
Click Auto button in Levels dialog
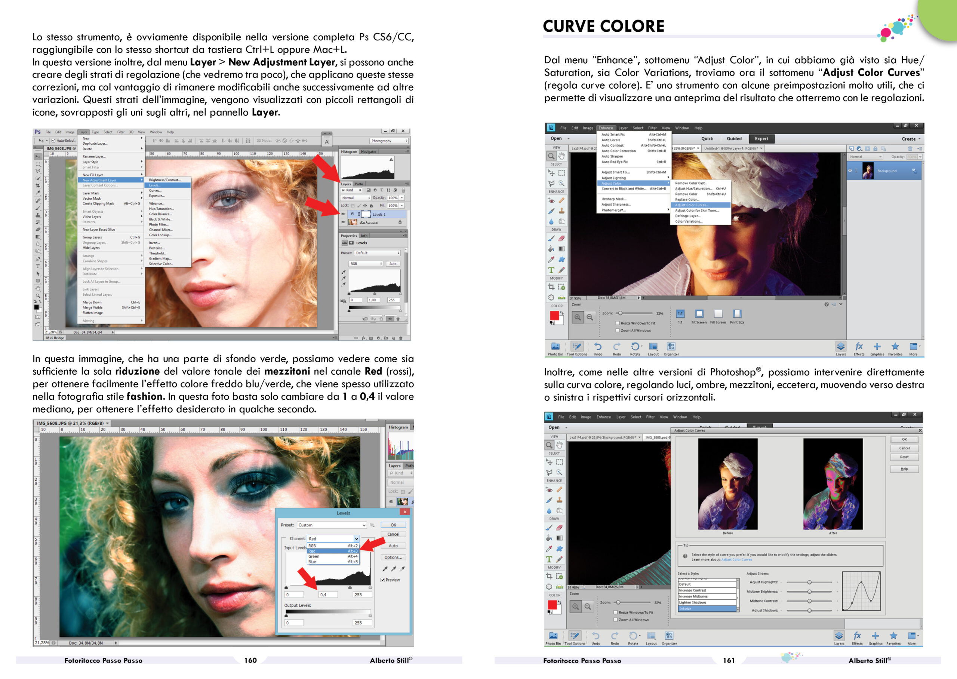pyautogui.click(x=393, y=546)
